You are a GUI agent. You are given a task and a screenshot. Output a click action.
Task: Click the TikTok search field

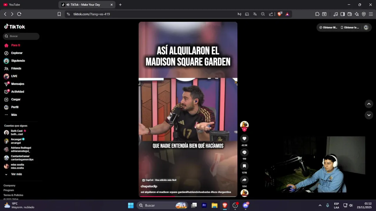(21, 36)
